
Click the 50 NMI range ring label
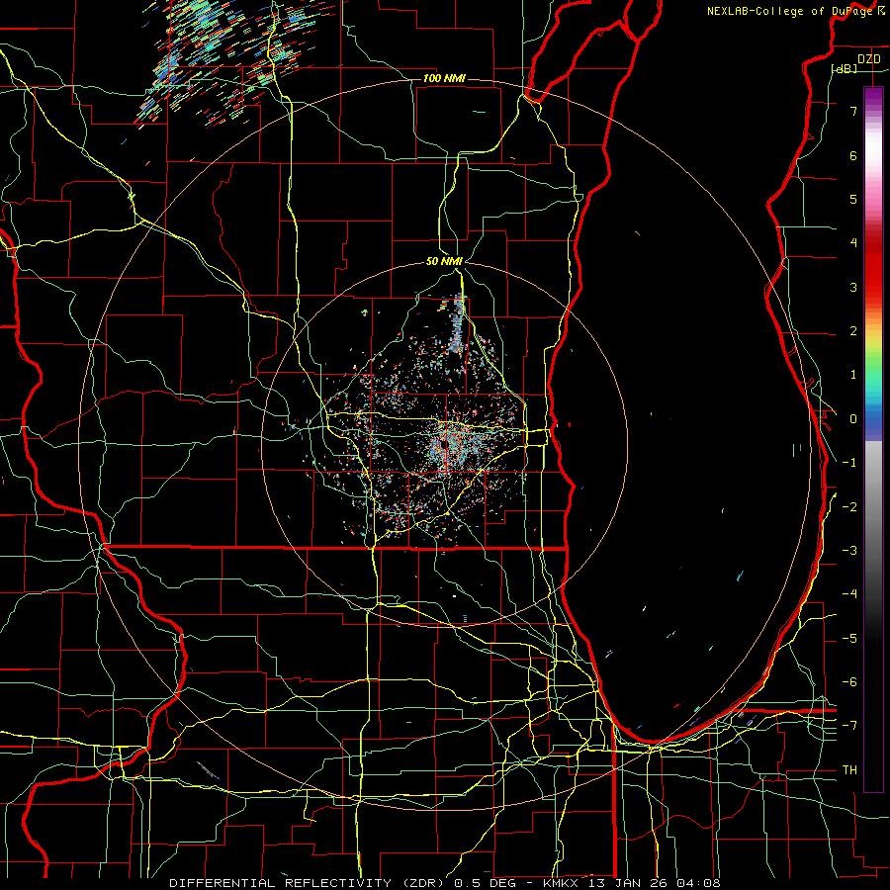444,261
